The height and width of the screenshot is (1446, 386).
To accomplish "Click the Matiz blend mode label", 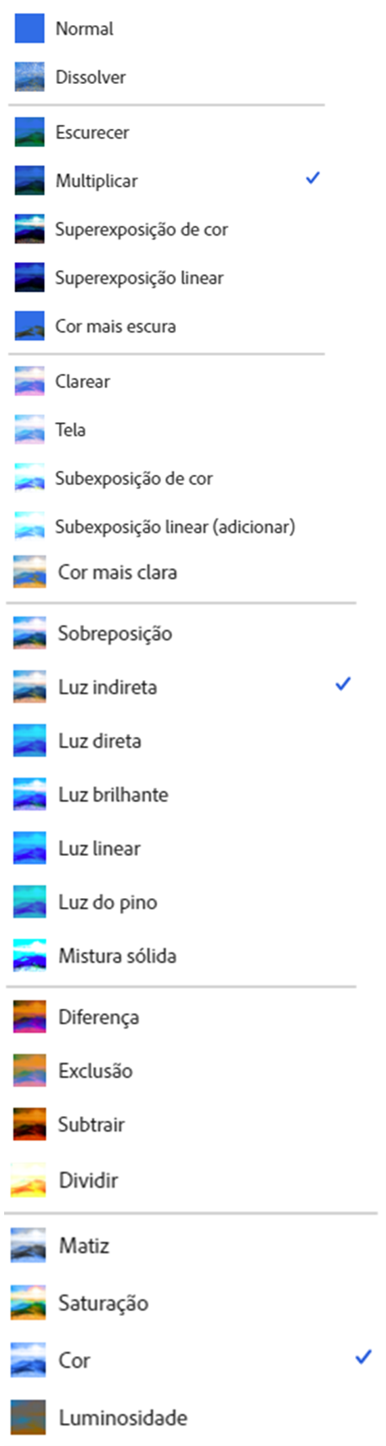I will 84,1245.
